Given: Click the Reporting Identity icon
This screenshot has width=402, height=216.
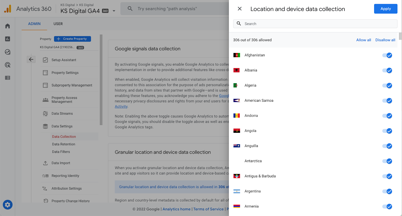Looking at the screenshot, I should pos(45,176).
